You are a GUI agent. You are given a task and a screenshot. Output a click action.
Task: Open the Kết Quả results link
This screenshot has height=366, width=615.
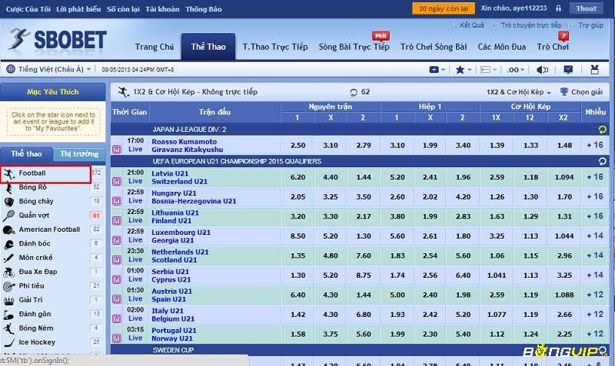coord(470,25)
